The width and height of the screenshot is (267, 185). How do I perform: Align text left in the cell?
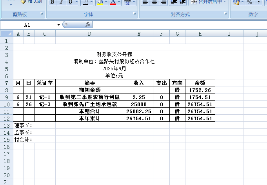pos(145,2)
